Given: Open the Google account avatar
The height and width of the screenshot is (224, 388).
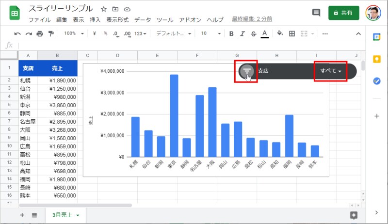Looking at the screenshot, I should coord(373,13).
